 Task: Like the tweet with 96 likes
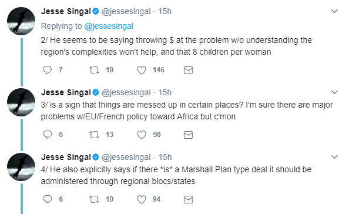pos(142,135)
